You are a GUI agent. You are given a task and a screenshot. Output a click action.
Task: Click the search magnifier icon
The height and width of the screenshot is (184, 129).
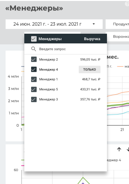(34, 49)
